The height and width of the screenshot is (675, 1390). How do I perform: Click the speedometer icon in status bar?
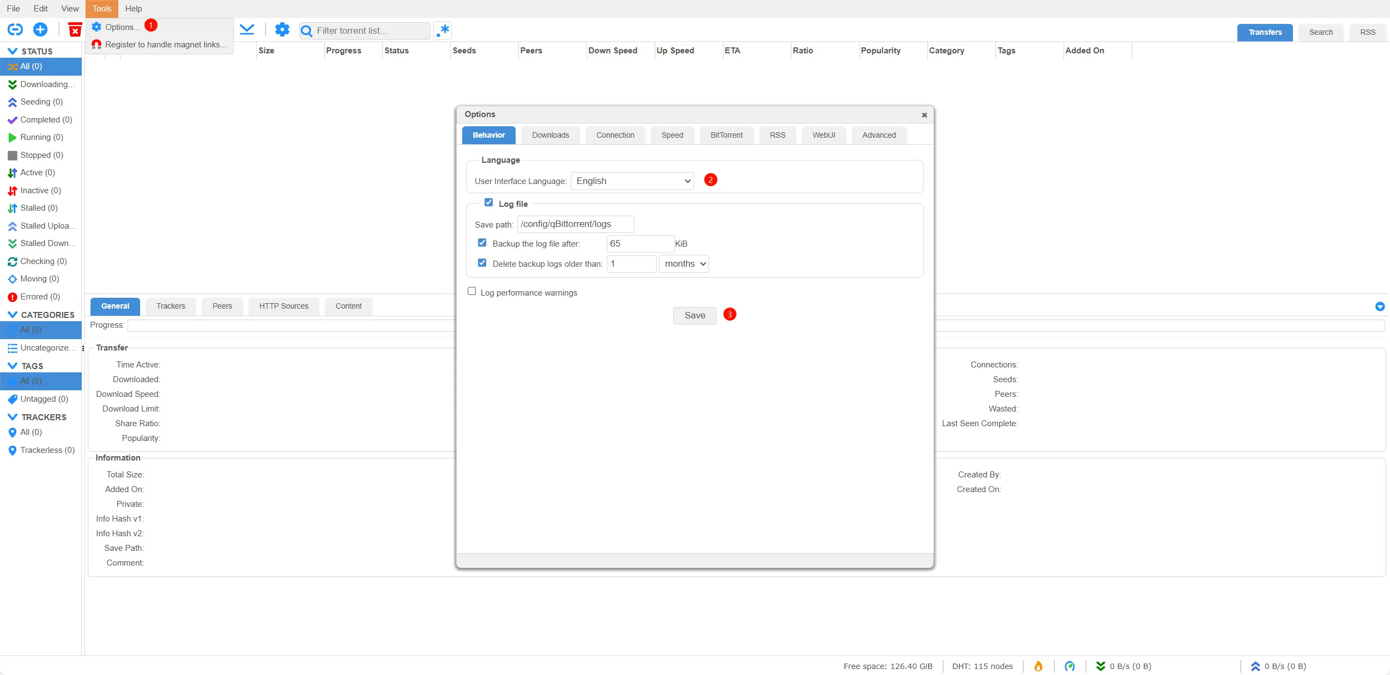point(1069,666)
